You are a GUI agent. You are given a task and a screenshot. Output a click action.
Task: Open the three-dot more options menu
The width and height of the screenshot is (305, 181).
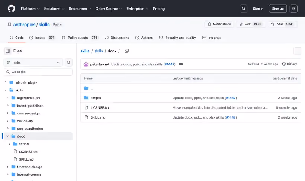297,51
